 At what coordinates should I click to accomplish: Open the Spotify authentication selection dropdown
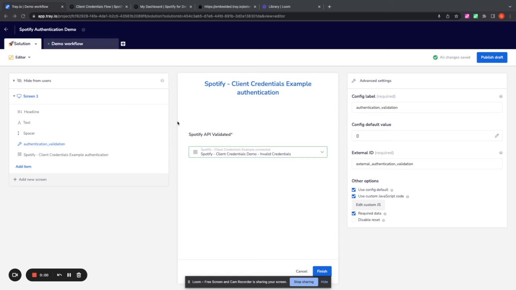click(x=258, y=152)
